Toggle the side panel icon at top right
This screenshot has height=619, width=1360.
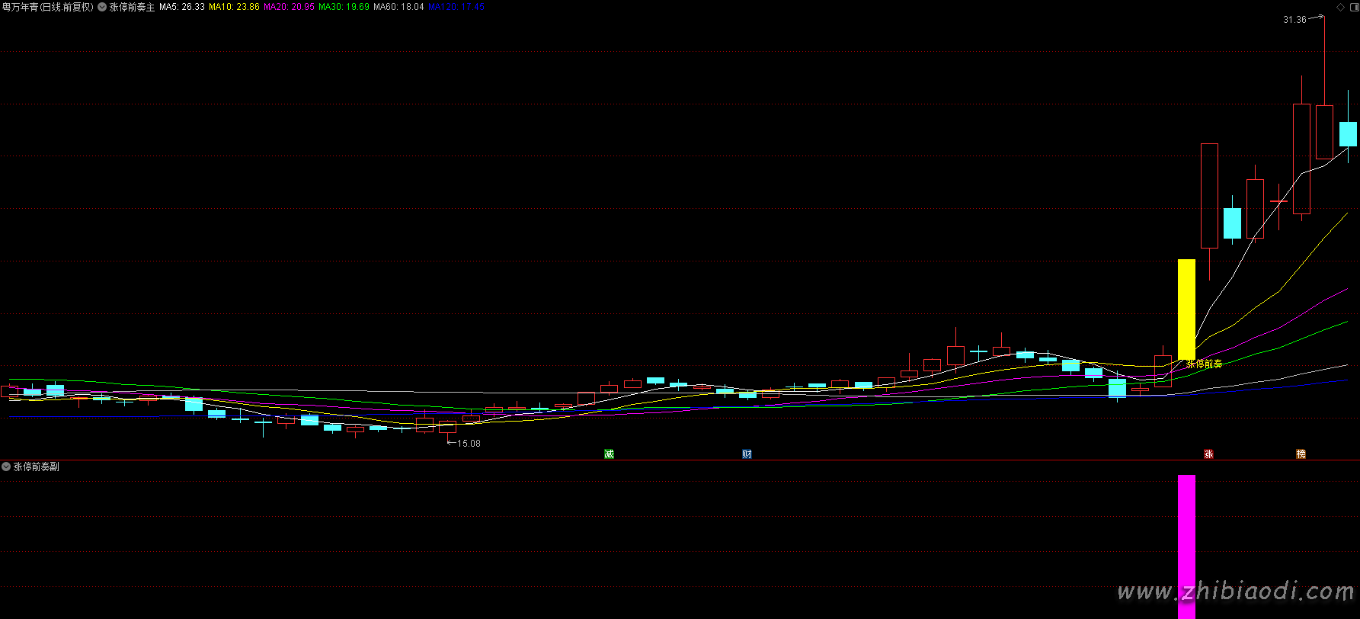point(1353,7)
